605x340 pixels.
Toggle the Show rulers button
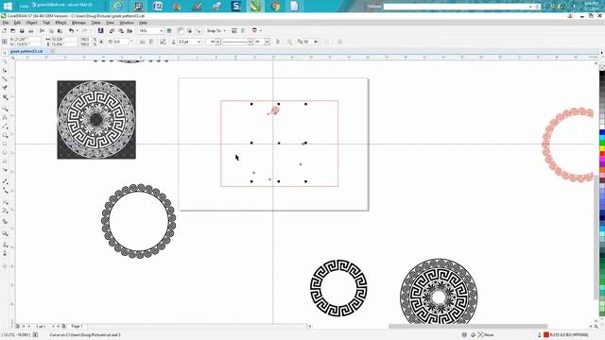181,30
